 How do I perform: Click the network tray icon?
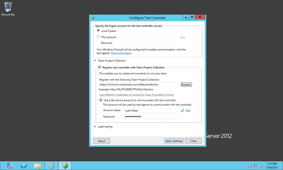[255, 165]
